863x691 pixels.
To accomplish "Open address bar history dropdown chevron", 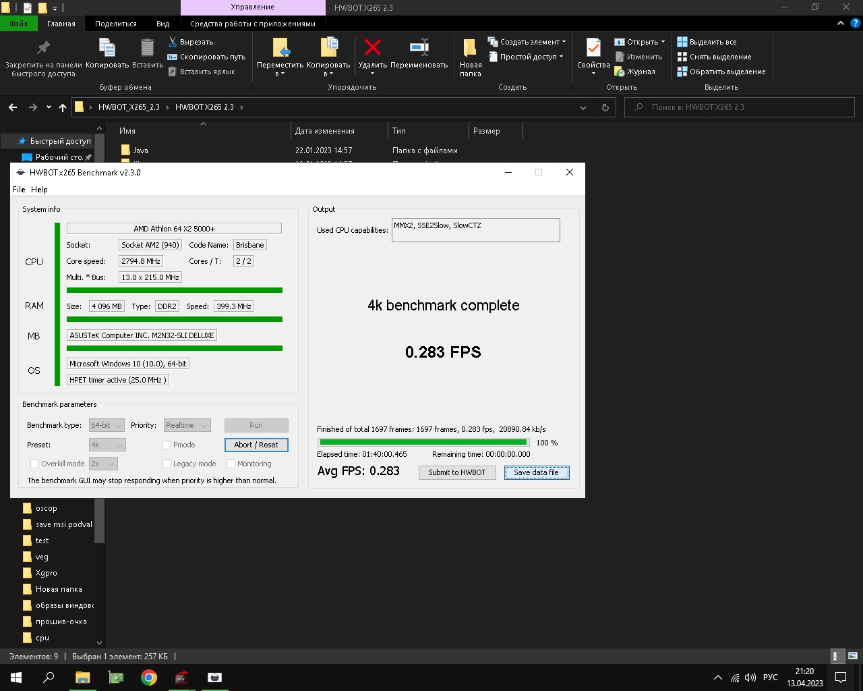I will coord(583,107).
